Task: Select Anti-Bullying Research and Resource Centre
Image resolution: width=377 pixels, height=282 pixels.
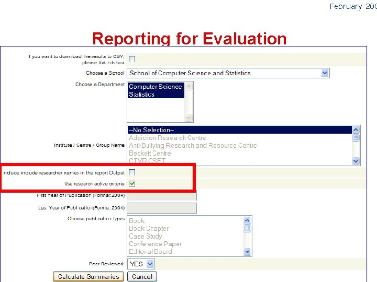Action: point(239,146)
